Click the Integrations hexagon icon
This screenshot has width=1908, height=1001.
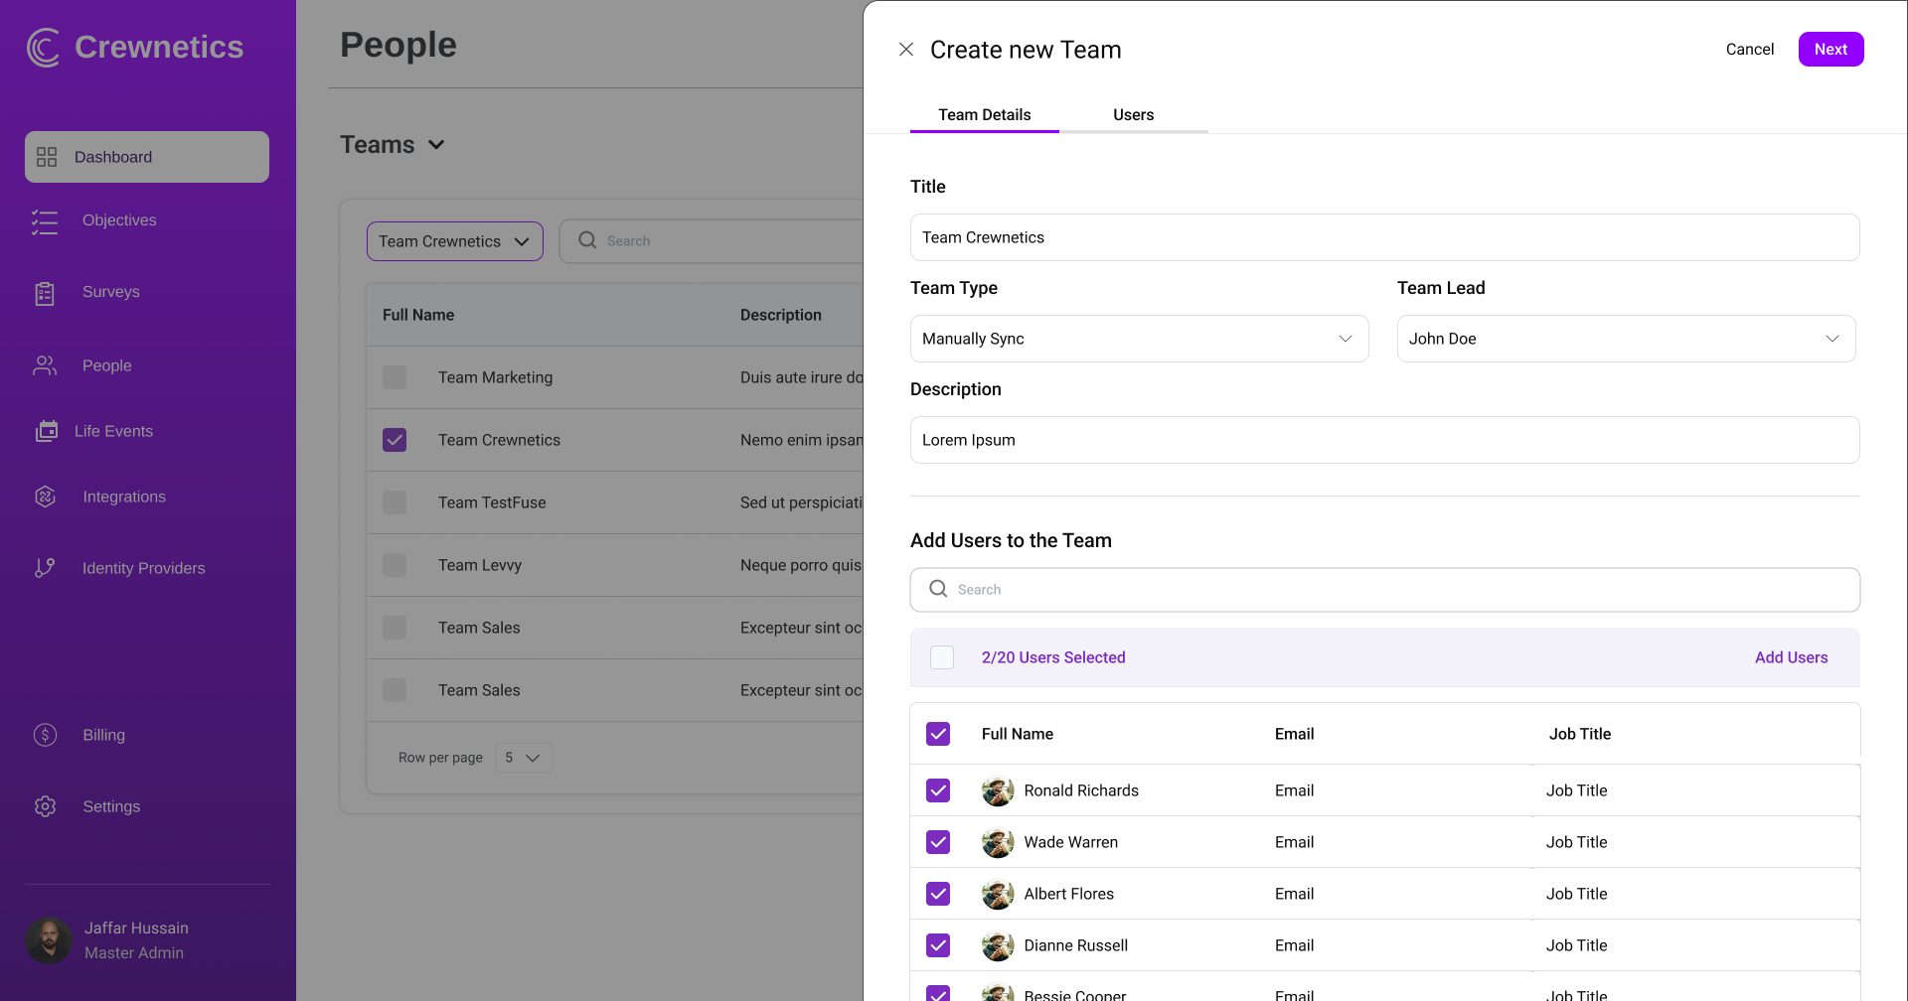pos(45,497)
